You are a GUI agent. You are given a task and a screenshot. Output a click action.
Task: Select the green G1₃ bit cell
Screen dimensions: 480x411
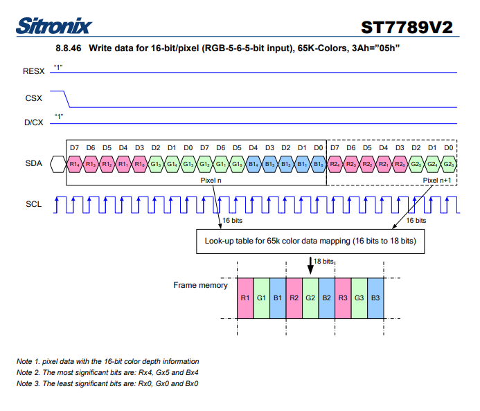pos(188,164)
